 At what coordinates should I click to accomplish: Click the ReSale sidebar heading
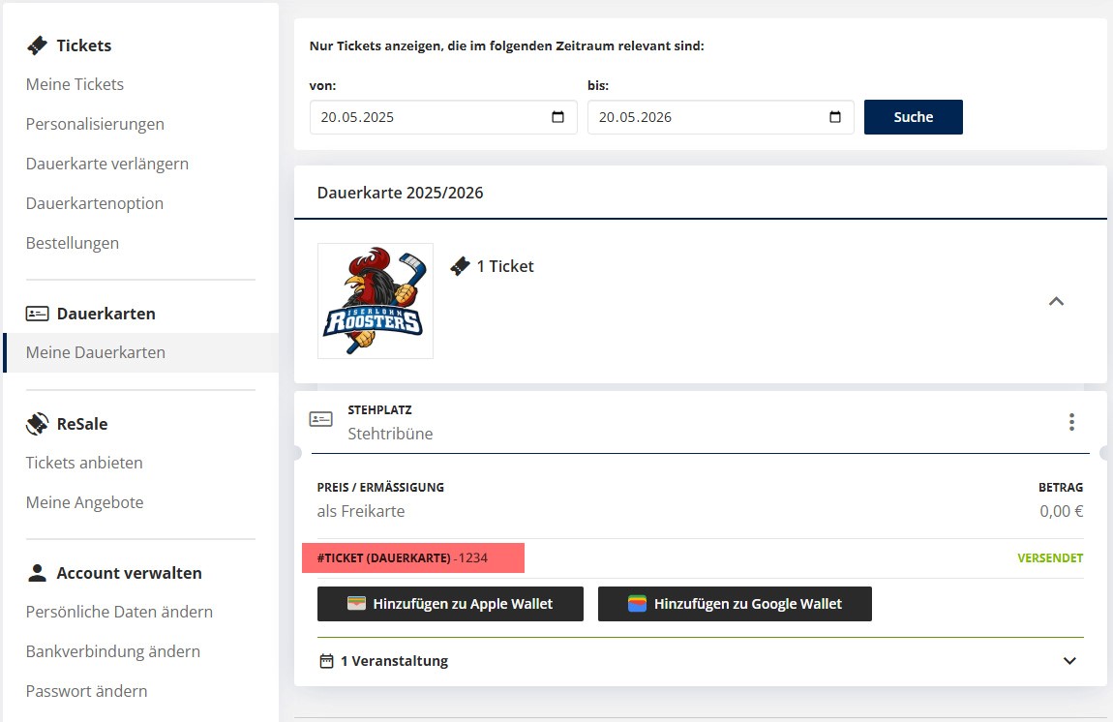click(x=82, y=424)
